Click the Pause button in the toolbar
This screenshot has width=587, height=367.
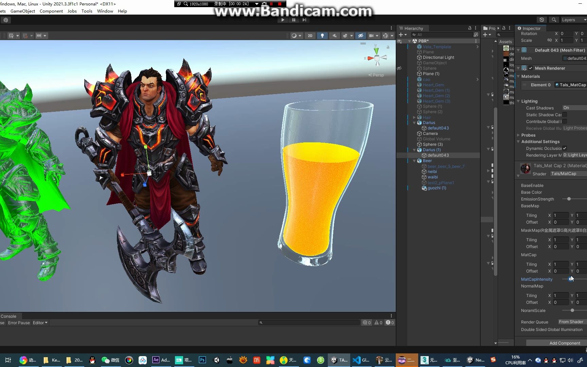[x=293, y=20]
